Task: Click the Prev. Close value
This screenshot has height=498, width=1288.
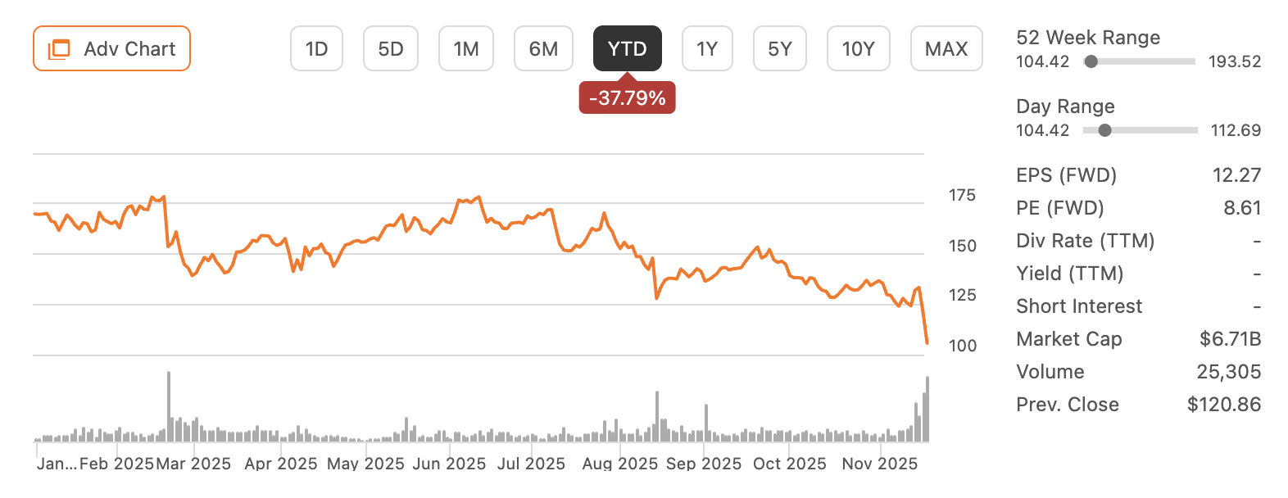Action: pos(1224,404)
